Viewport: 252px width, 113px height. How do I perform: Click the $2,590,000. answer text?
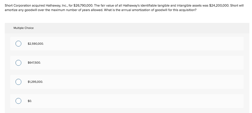pyautogui.click(x=36, y=44)
